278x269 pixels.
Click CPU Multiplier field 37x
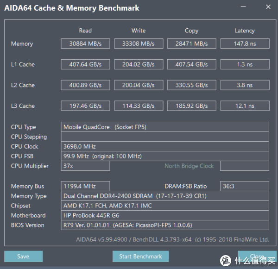click(x=85, y=166)
